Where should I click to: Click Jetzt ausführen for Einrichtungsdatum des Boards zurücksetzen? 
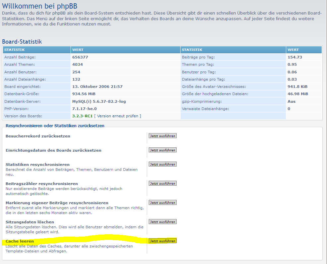point(162,150)
